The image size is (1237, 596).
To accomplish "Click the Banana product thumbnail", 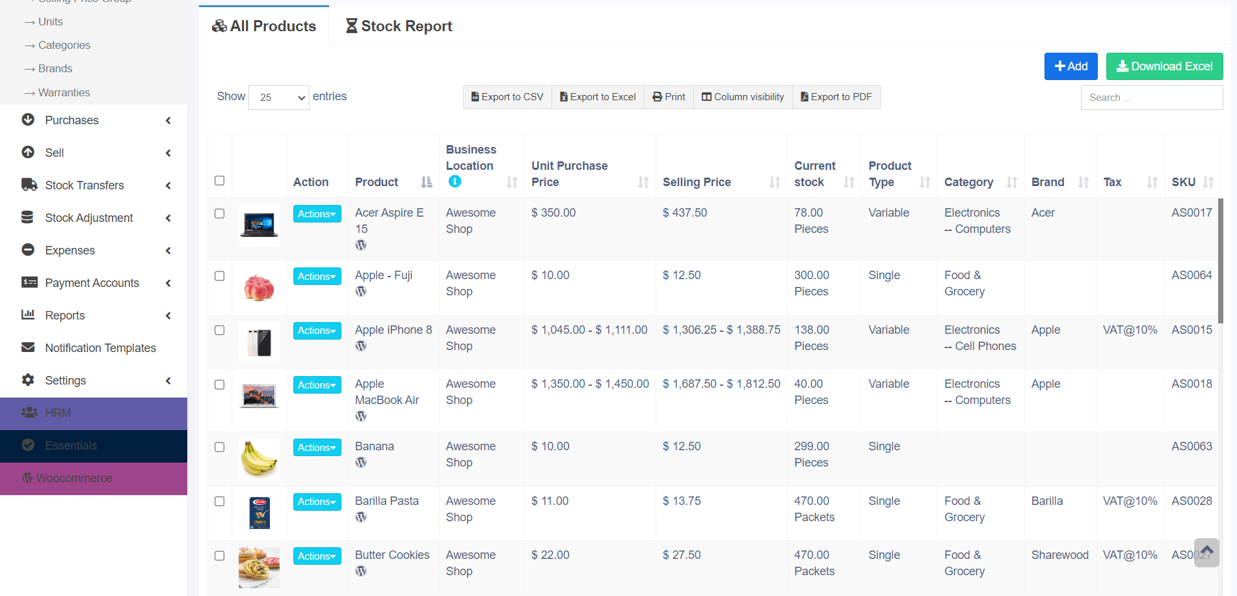I will click(x=259, y=459).
